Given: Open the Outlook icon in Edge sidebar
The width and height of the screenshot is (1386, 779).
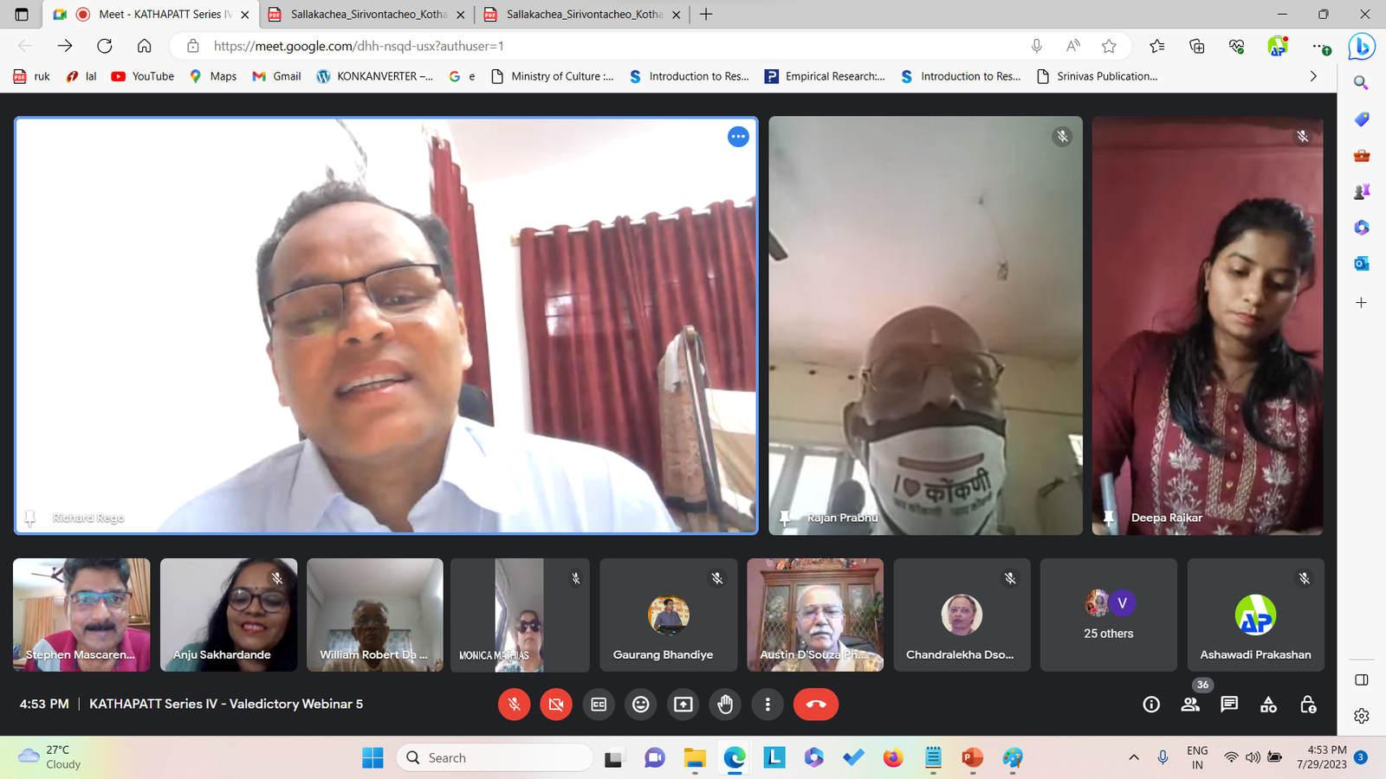Looking at the screenshot, I should pyautogui.click(x=1362, y=264).
